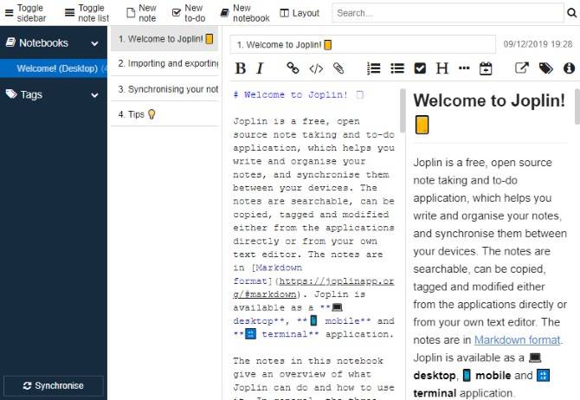Insert a heading with H icon
Viewport: 580px width, 400px height.
[442, 68]
